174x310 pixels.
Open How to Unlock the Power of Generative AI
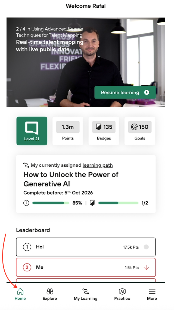coord(71,179)
